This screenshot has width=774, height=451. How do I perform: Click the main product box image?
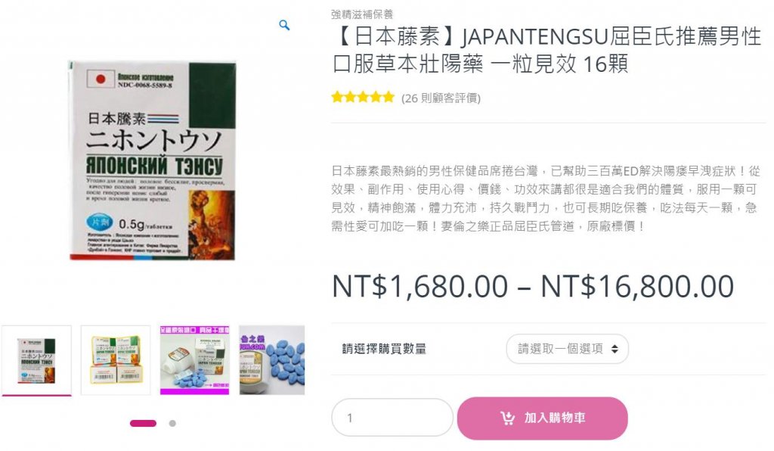(x=152, y=160)
